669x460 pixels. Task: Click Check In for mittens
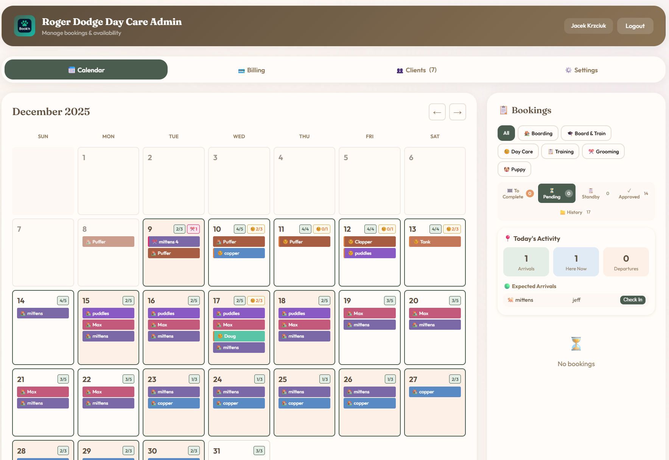point(633,299)
